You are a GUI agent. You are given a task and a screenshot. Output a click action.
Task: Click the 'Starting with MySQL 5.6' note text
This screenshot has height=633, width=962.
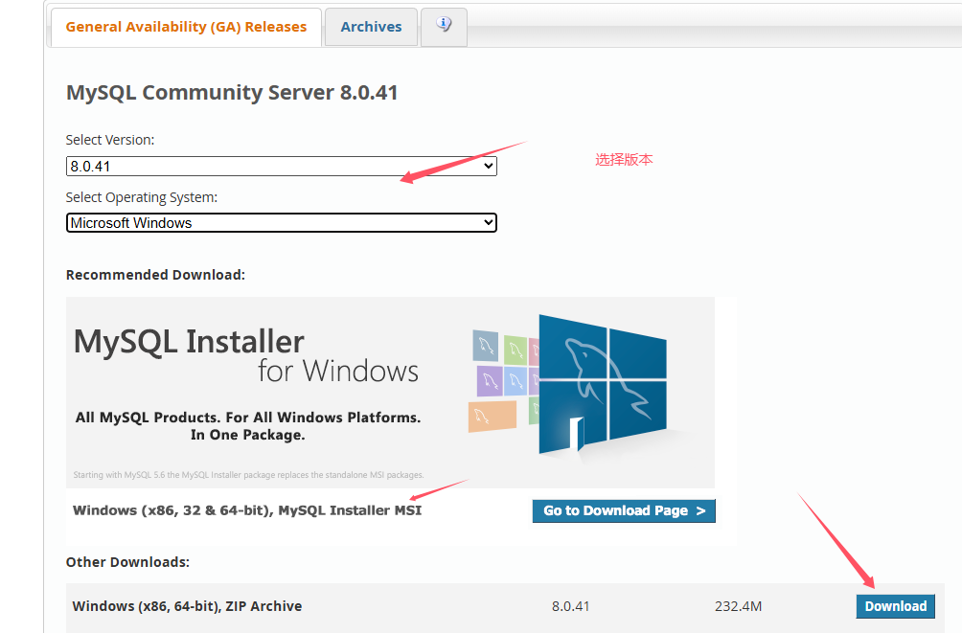pyautogui.click(x=248, y=475)
